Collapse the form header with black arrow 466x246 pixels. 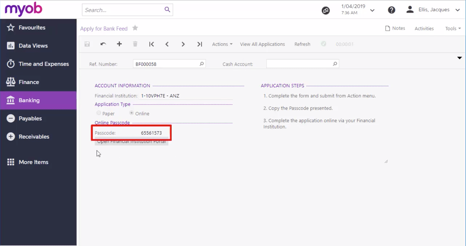(x=459, y=58)
